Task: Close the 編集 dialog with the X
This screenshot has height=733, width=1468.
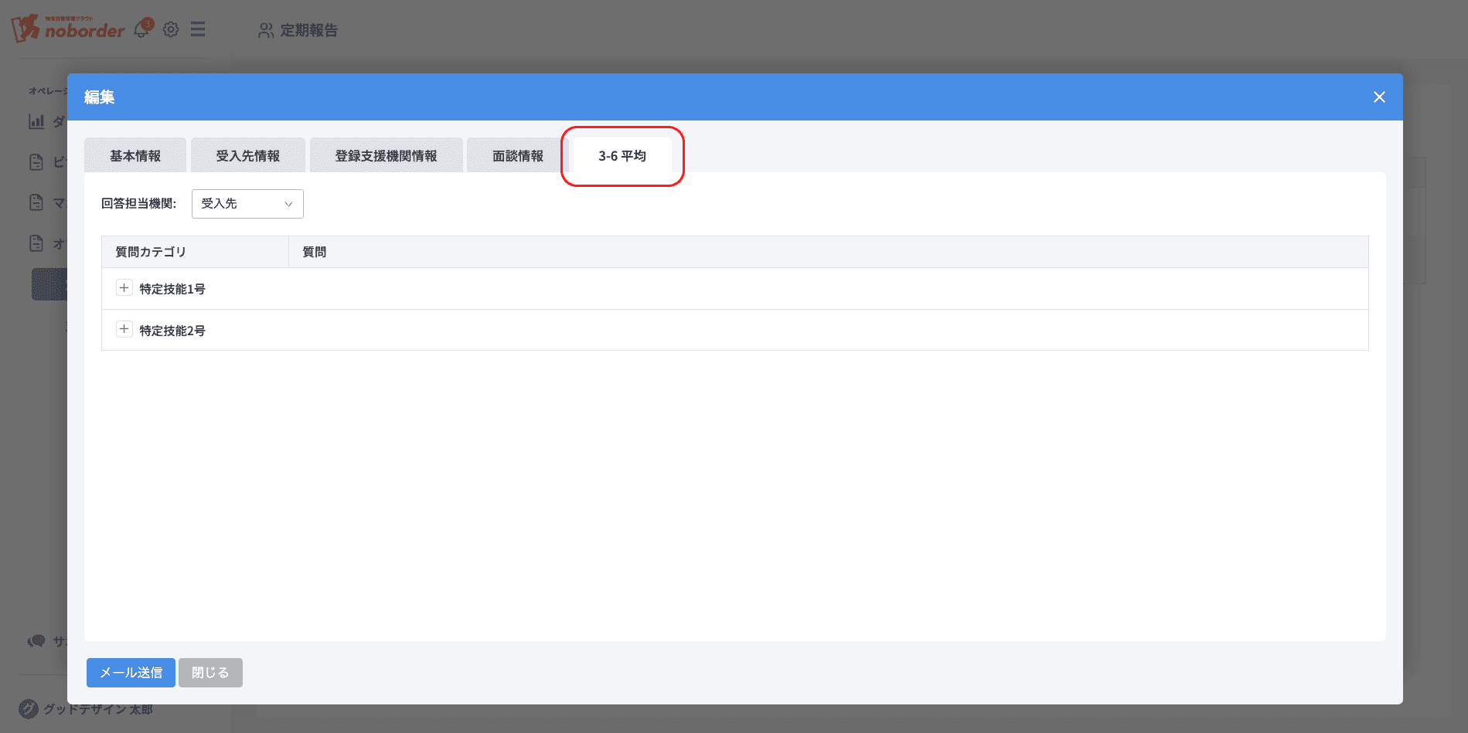Action: click(1379, 97)
